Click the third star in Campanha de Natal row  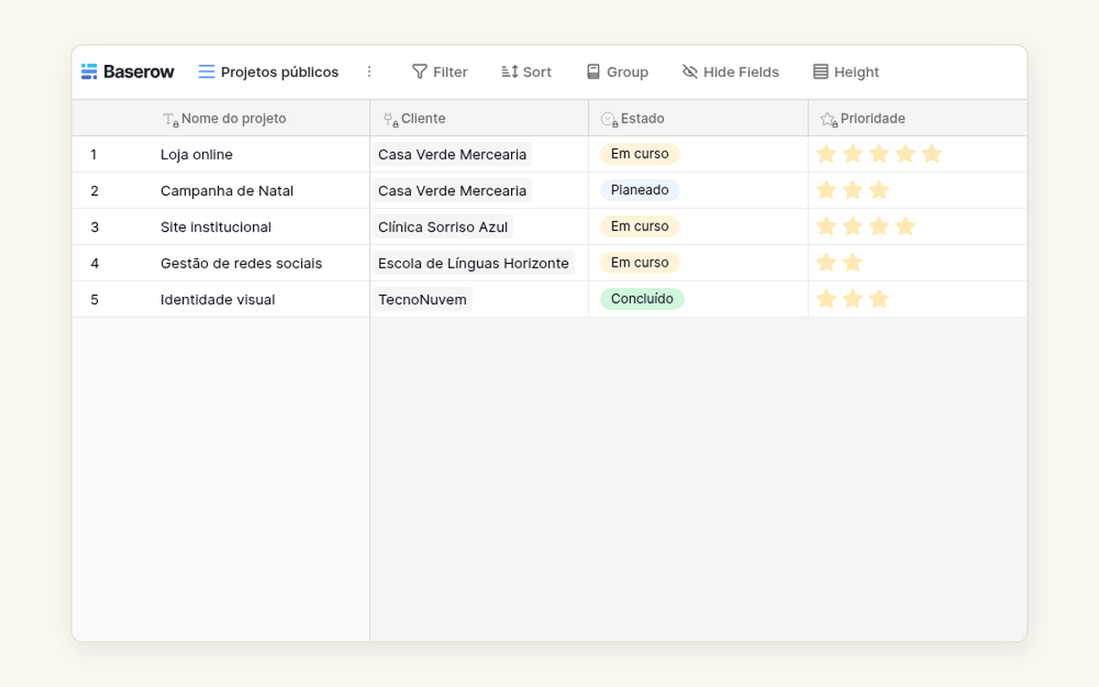[879, 190]
